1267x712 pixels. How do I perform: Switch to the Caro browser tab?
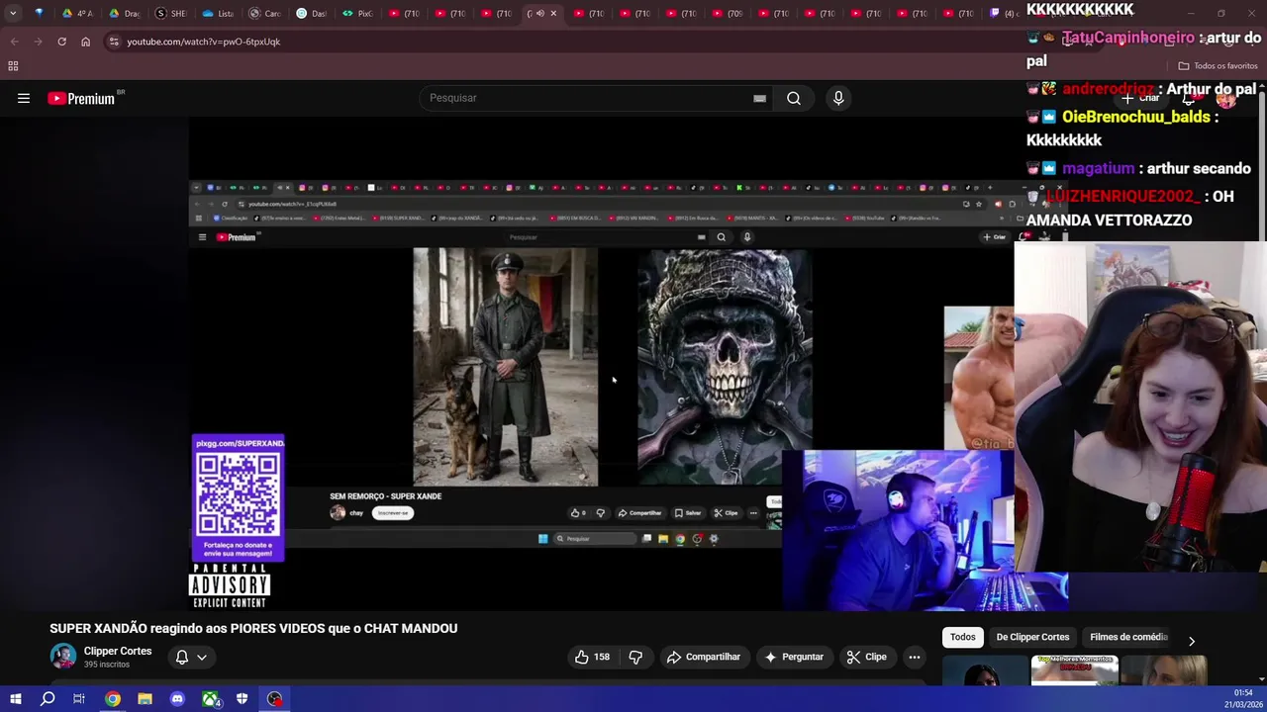coord(263,14)
